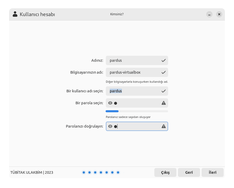Show password in Bir parola seçin field
Viewport: 234px width, 188px height.
pyautogui.click(x=110, y=103)
